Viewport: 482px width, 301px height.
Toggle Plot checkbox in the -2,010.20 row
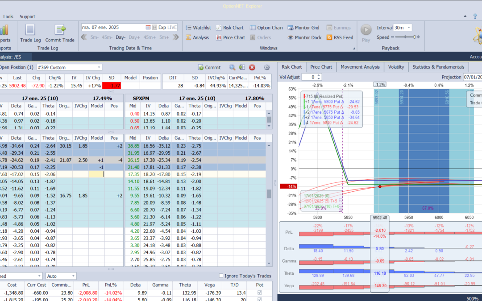(259, 299)
